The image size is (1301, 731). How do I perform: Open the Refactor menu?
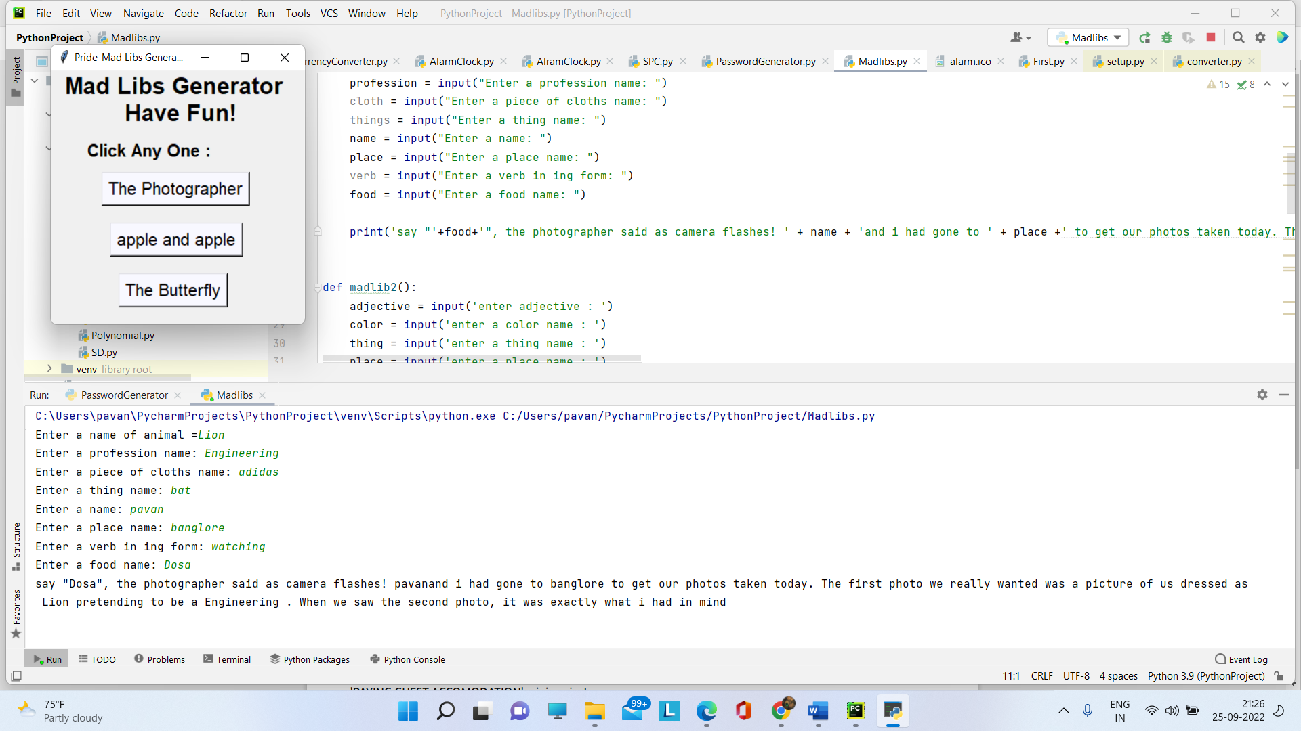[228, 13]
